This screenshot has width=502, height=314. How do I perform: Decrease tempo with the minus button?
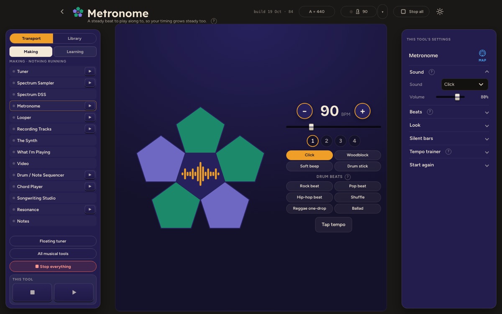(x=305, y=111)
